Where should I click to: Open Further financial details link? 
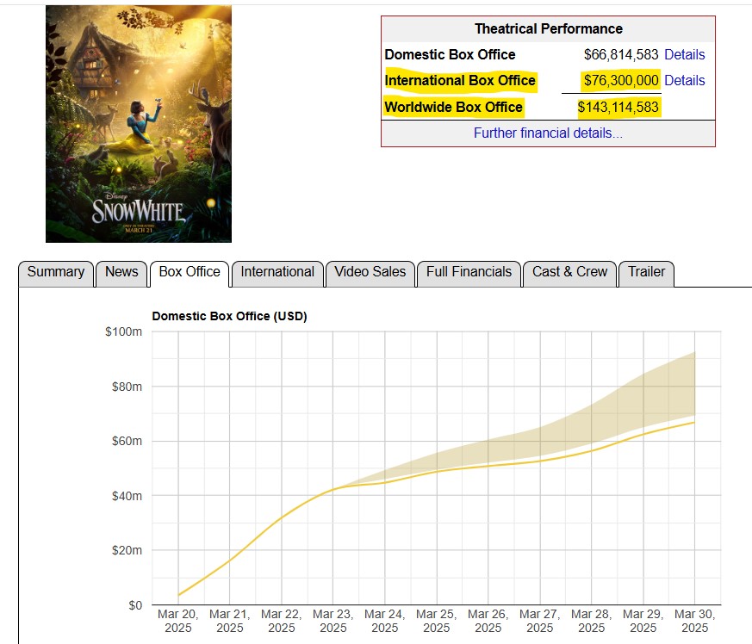pyautogui.click(x=548, y=133)
